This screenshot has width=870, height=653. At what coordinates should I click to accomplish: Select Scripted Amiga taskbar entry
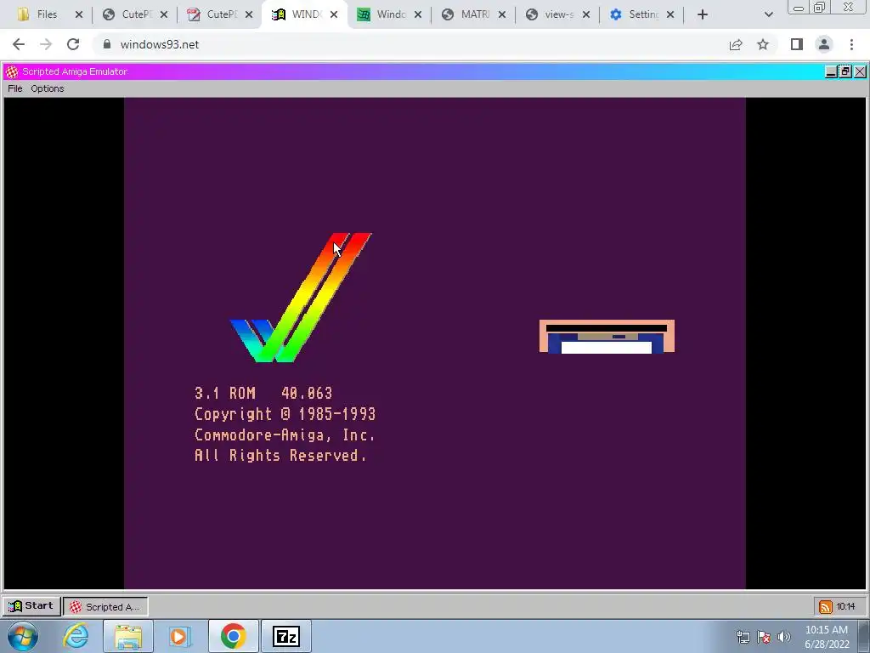coord(105,606)
